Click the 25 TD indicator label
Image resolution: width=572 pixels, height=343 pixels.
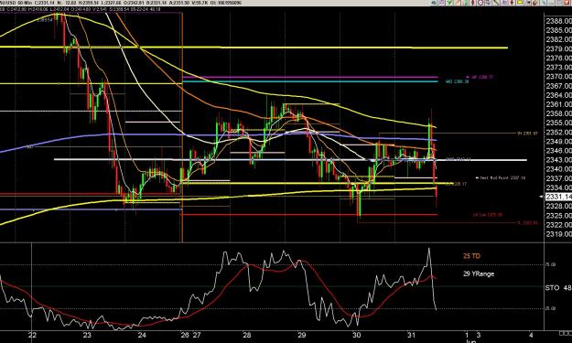coord(471,256)
